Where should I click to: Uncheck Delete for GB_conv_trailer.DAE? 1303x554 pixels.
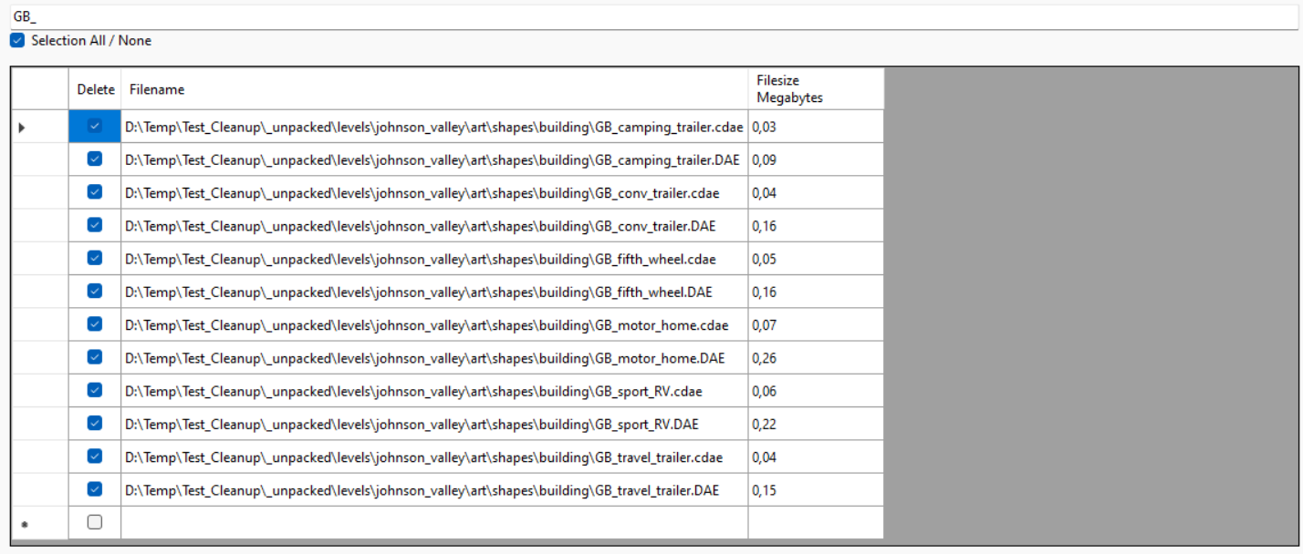[x=94, y=224]
